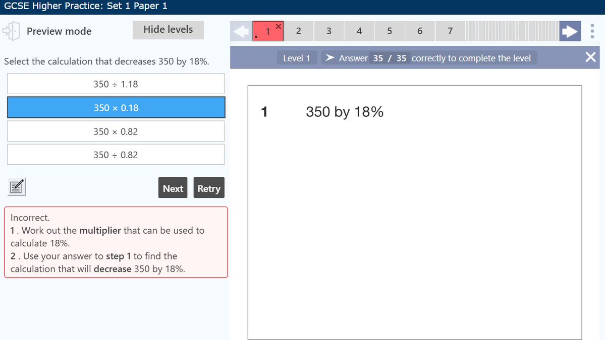Select the answer 350 ÷ 1.18
This screenshot has width=605, height=340.
click(116, 84)
